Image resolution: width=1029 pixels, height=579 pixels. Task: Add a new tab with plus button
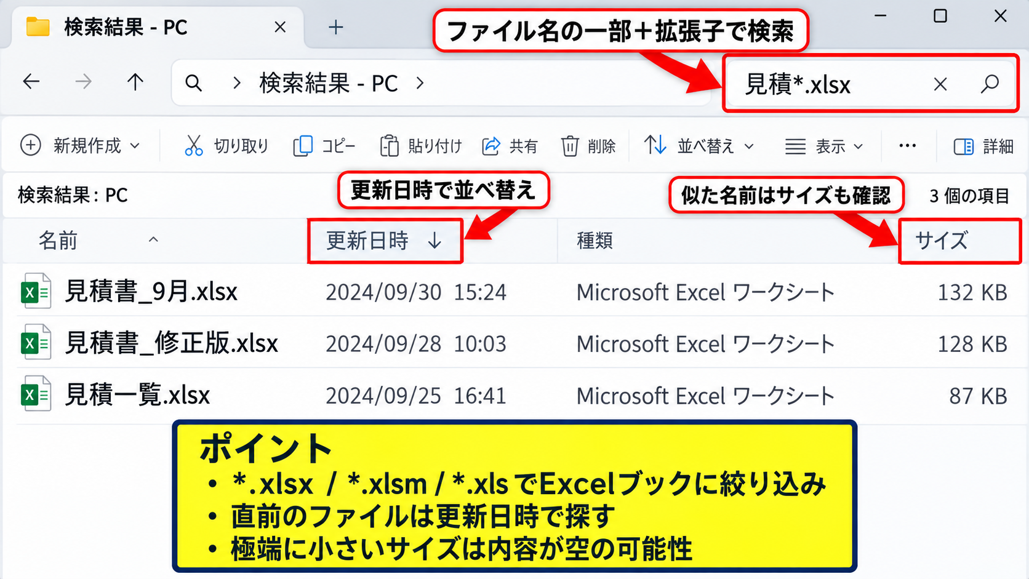pyautogui.click(x=336, y=27)
